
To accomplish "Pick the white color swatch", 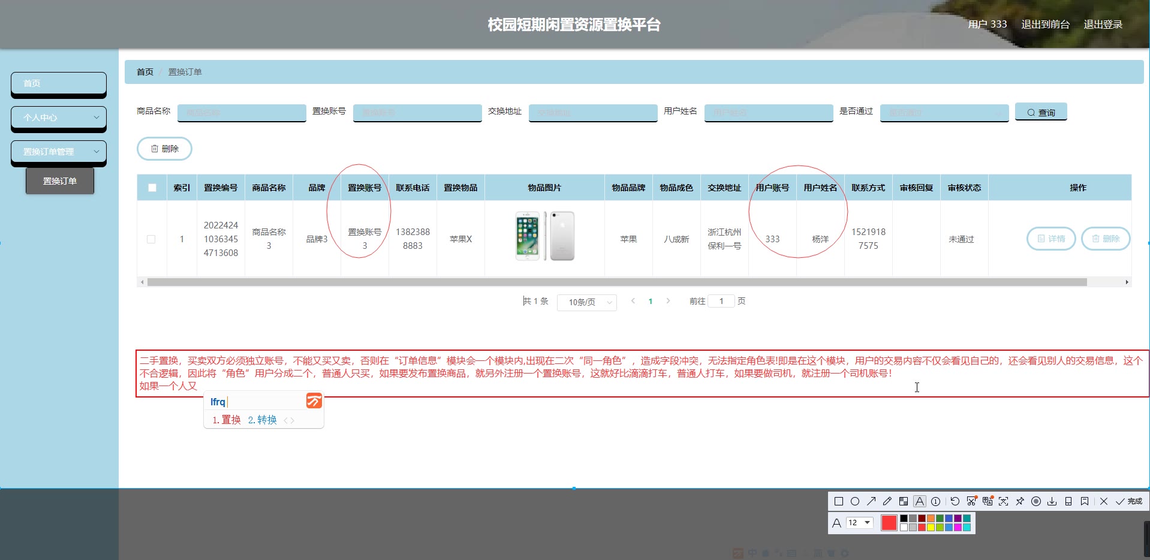I will (x=904, y=528).
